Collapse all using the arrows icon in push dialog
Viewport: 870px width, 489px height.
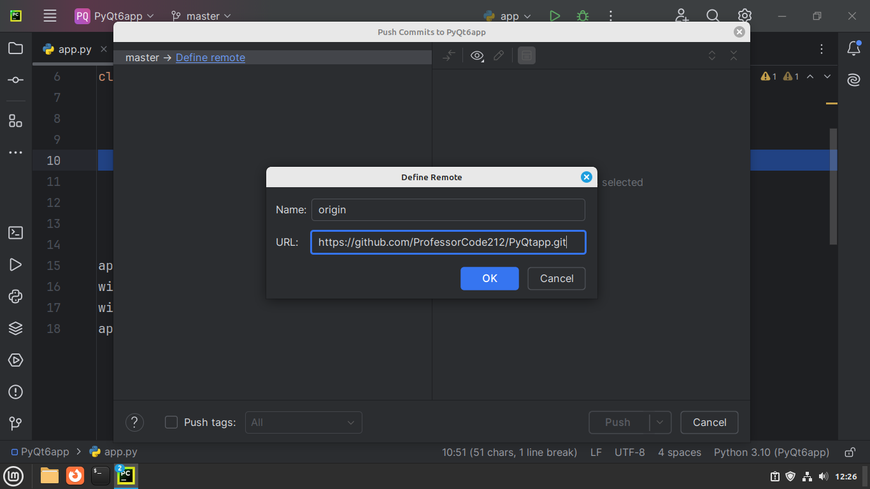(x=734, y=56)
